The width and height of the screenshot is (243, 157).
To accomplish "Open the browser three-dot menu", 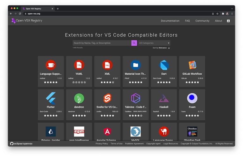I will [232, 14].
